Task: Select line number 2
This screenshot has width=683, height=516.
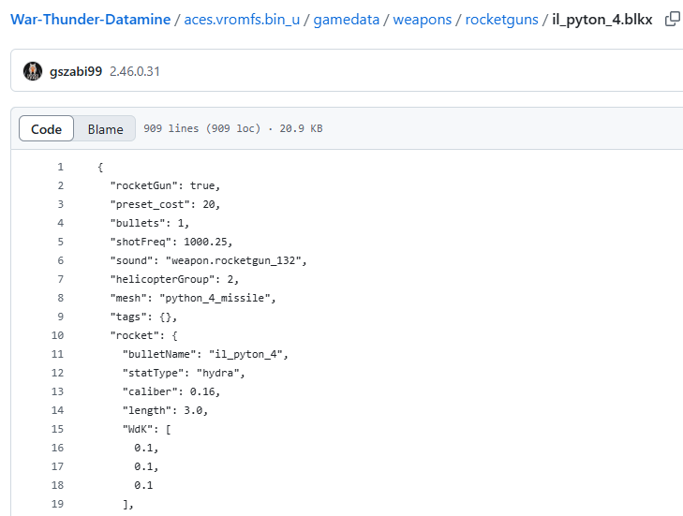Action: [x=60, y=185]
